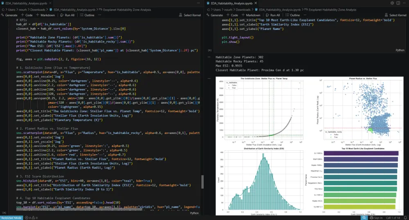Open Outline from the left notebook toolbar
This screenshot has width=409, height=220.
(87, 15)
